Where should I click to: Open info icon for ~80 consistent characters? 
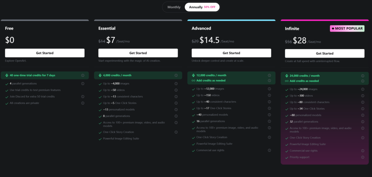(x=363, y=102)
